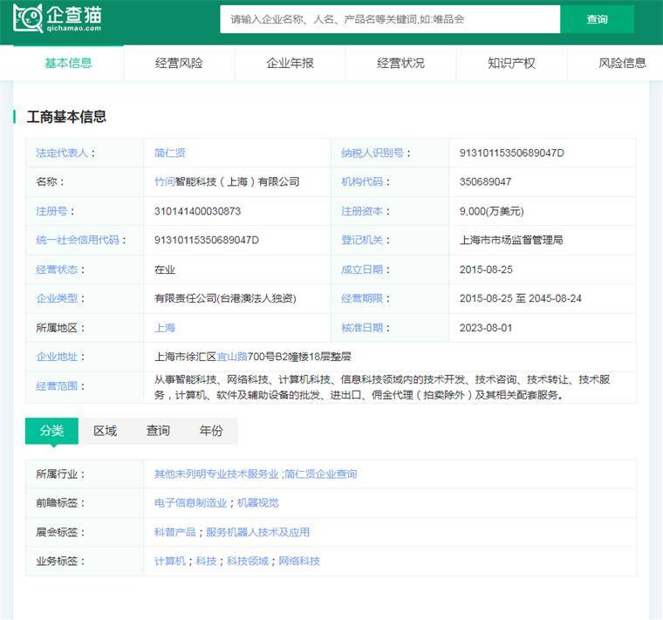
Task: Click the green 查询 search button
Action: tap(597, 19)
